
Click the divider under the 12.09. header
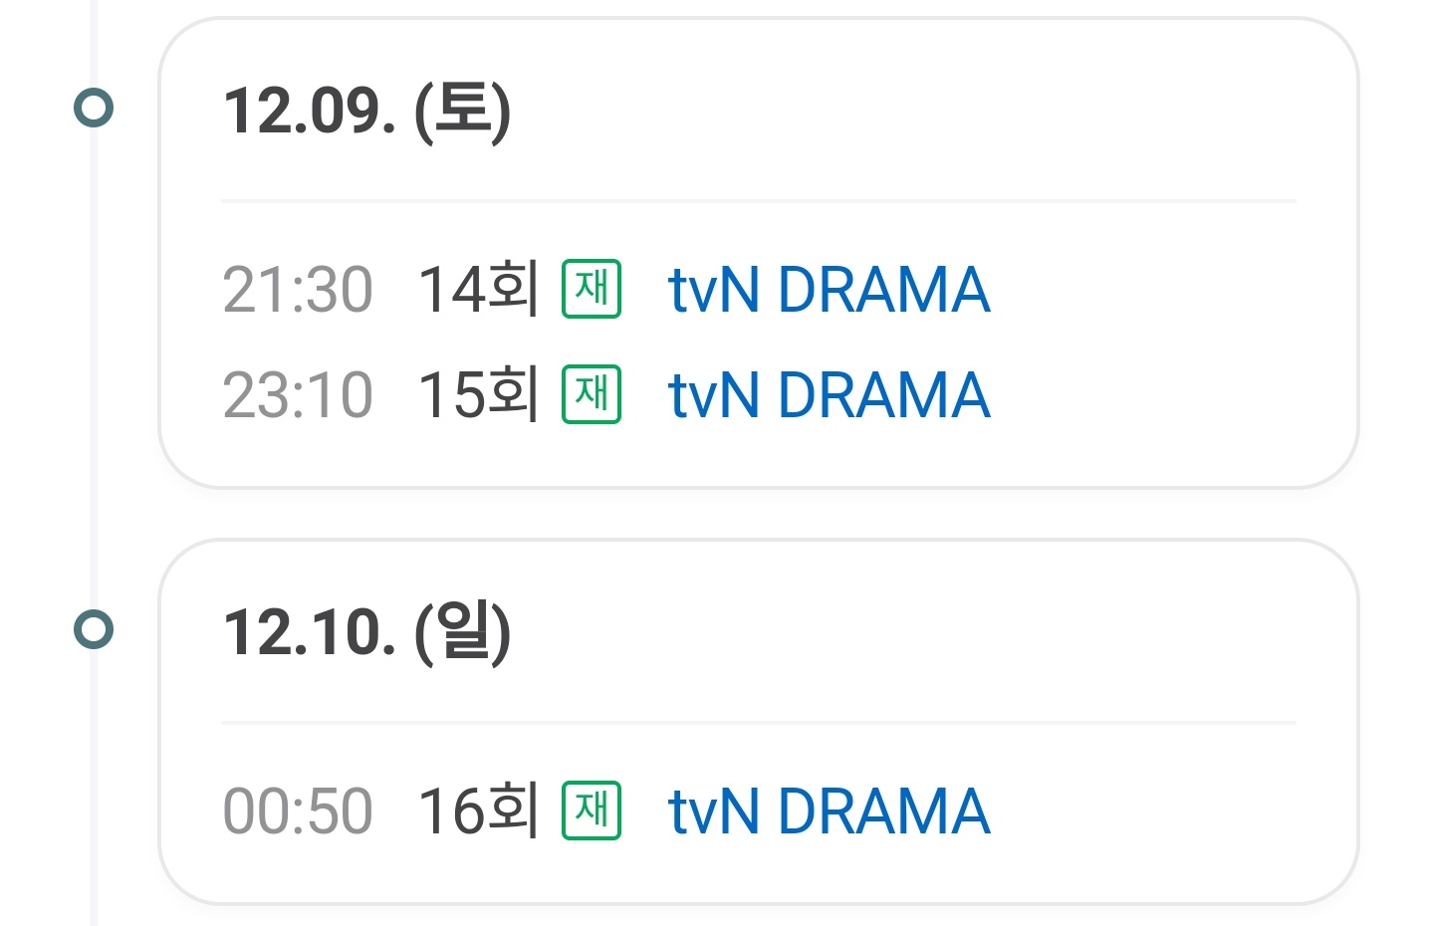pyautogui.click(x=759, y=201)
